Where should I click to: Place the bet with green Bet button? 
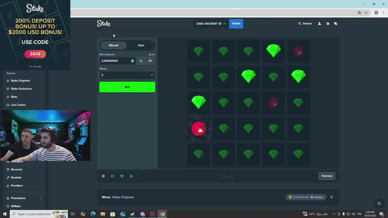pyautogui.click(x=127, y=87)
